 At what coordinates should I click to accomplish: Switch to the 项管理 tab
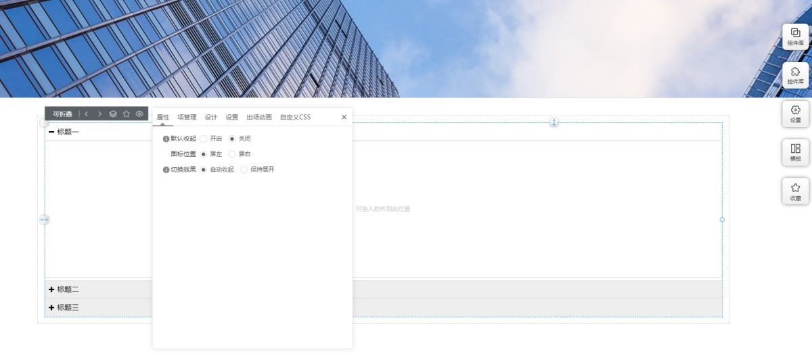pos(187,118)
